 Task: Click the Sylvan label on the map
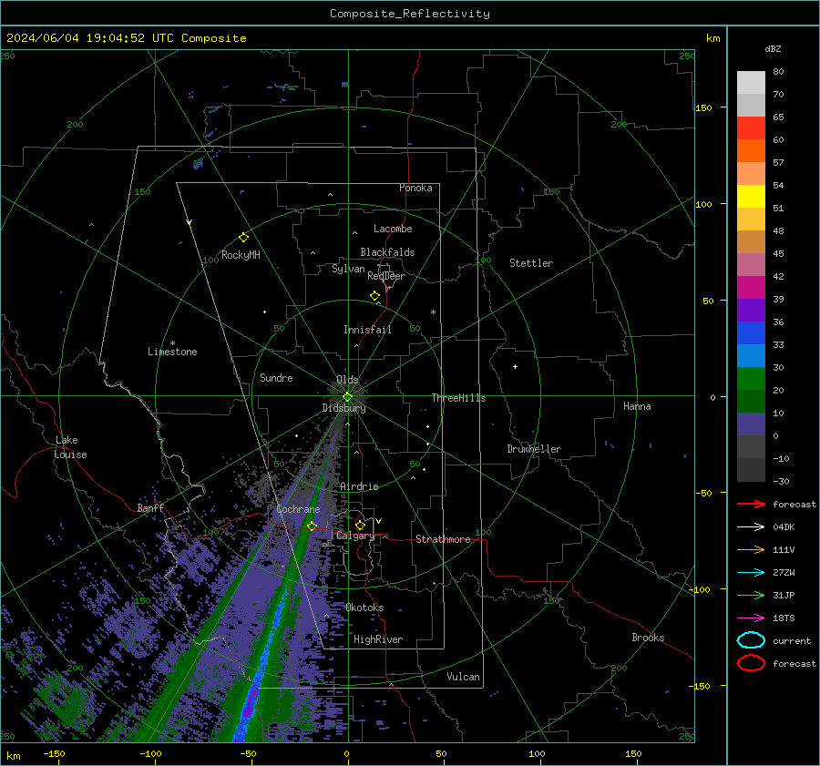(348, 269)
